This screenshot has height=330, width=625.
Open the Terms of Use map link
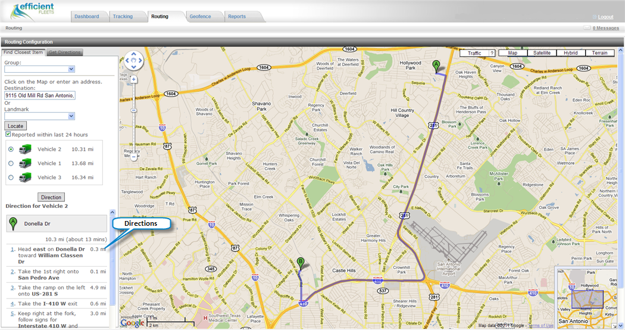pyautogui.click(x=541, y=326)
